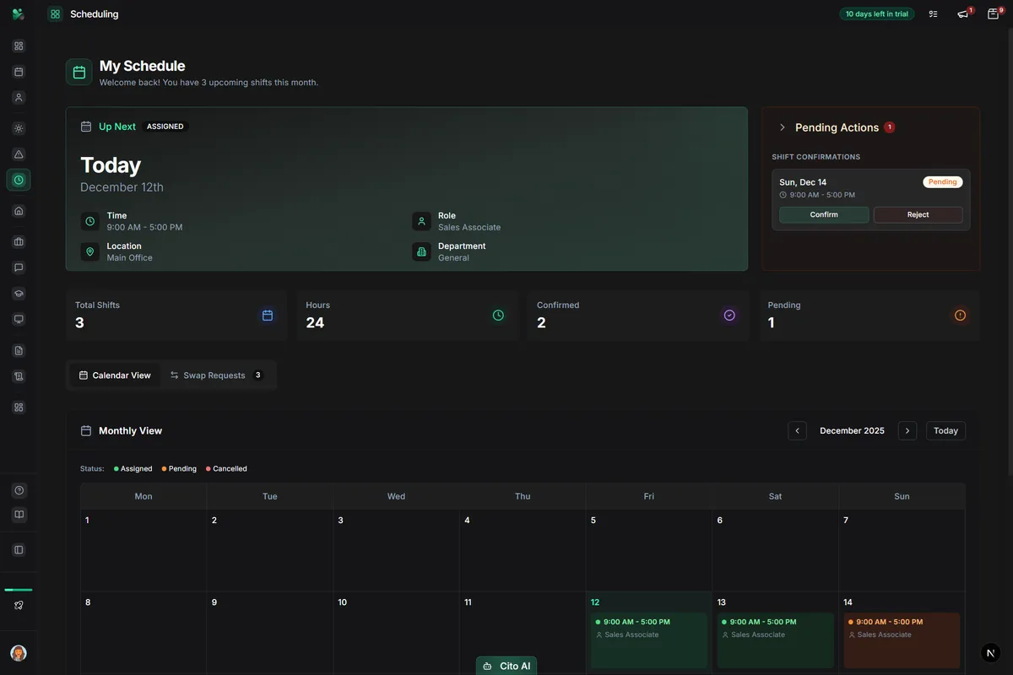Click the Confirmed stat card
1013x675 pixels.
click(x=638, y=316)
